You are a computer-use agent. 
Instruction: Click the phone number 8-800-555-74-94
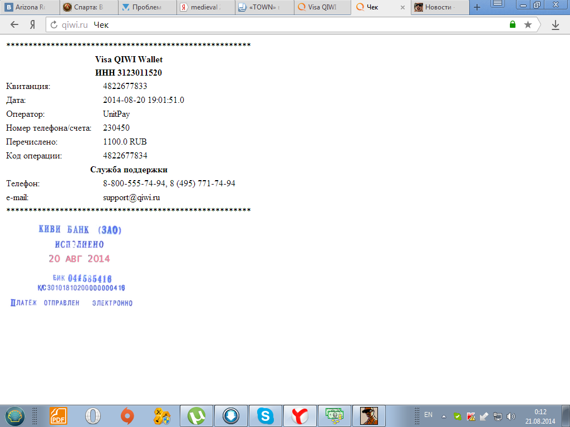tap(134, 183)
